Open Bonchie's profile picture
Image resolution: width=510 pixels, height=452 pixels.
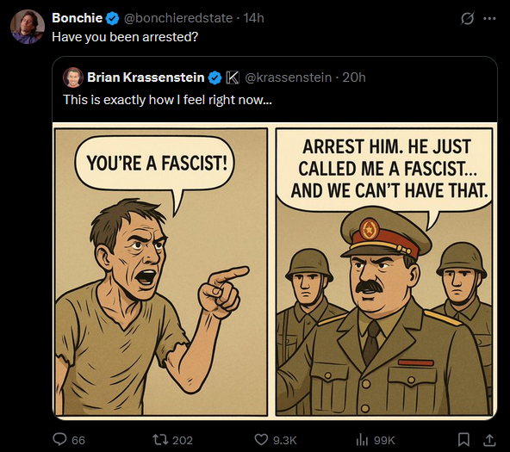click(x=28, y=27)
